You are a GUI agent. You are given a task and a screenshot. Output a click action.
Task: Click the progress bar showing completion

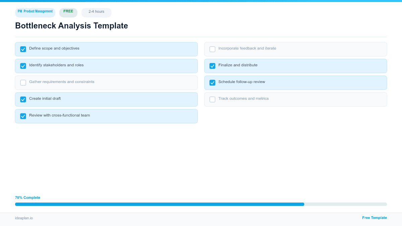click(x=201, y=204)
